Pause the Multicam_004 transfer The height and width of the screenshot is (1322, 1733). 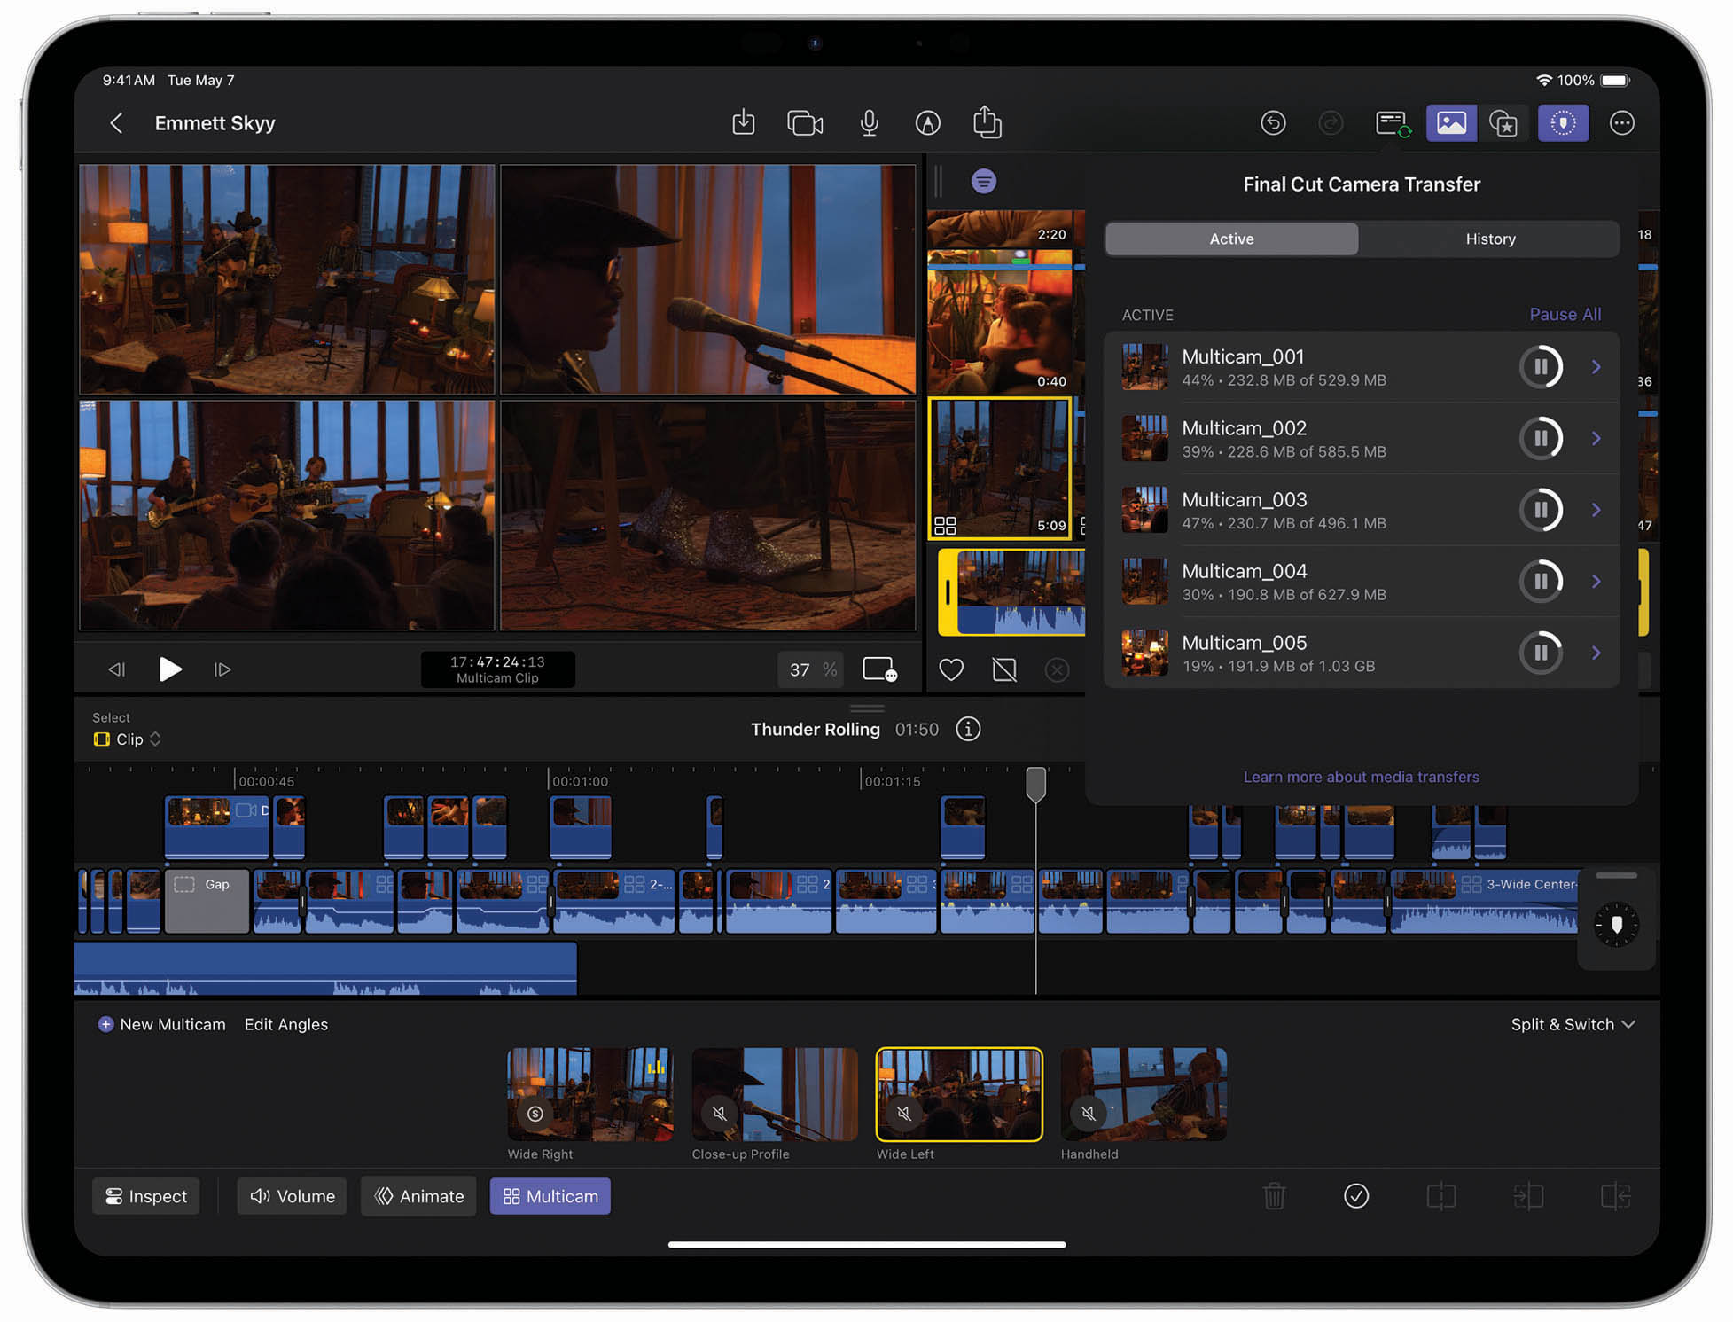click(1541, 581)
